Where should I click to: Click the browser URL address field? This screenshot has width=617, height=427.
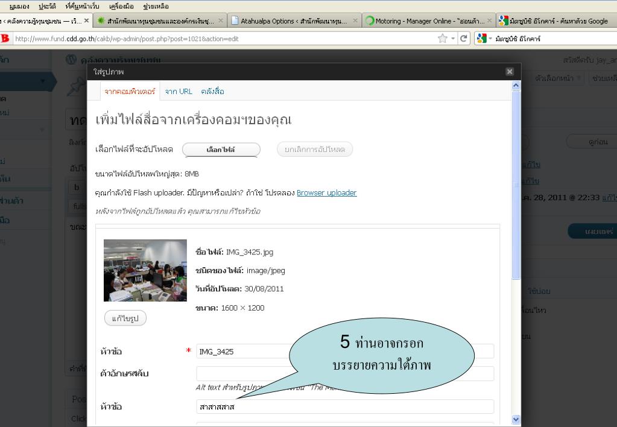(x=225, y=39)
